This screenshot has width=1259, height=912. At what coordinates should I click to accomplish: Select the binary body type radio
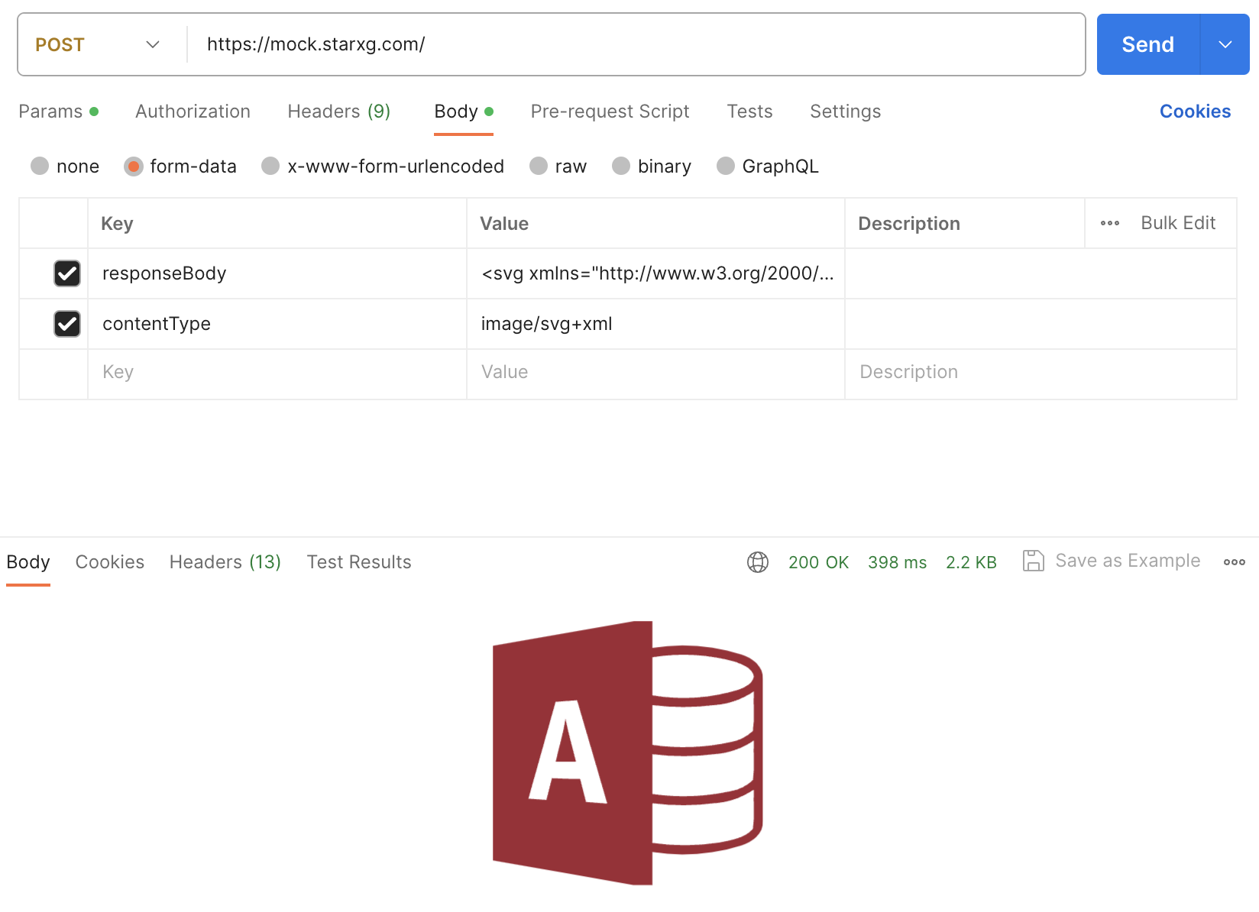[621, 166]
